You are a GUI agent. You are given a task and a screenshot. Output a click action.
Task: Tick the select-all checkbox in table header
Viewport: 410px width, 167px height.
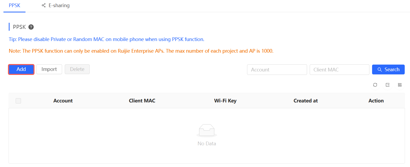click(18, 101)
